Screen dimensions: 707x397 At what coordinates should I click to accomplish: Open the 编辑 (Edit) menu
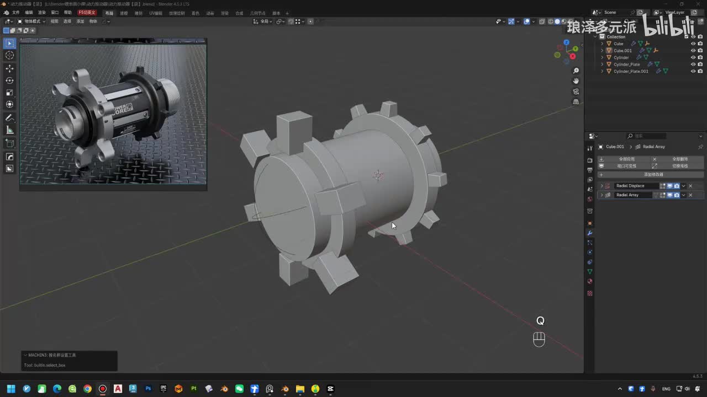29,12
